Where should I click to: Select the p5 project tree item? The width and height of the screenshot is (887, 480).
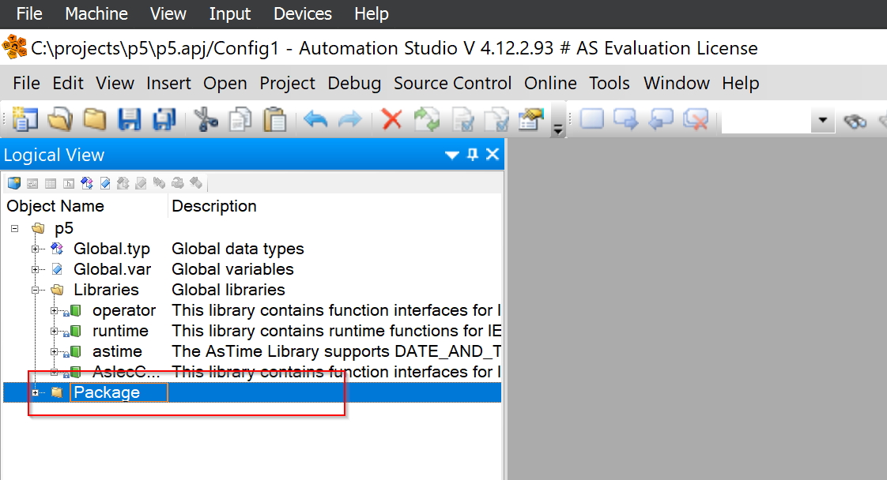tap(64, 228)
